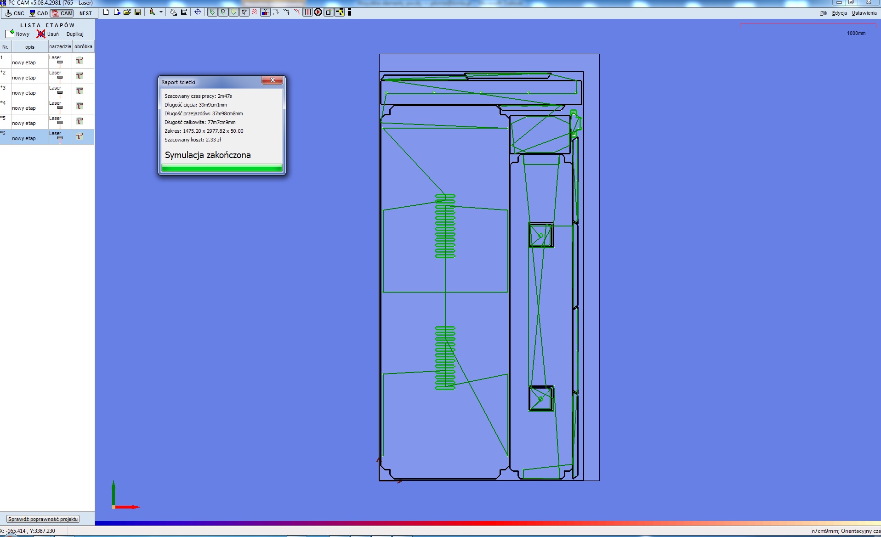The image size is (881, 537).
Task: Click the swap direction arrows icon
Action: click(x=276, y=12)
